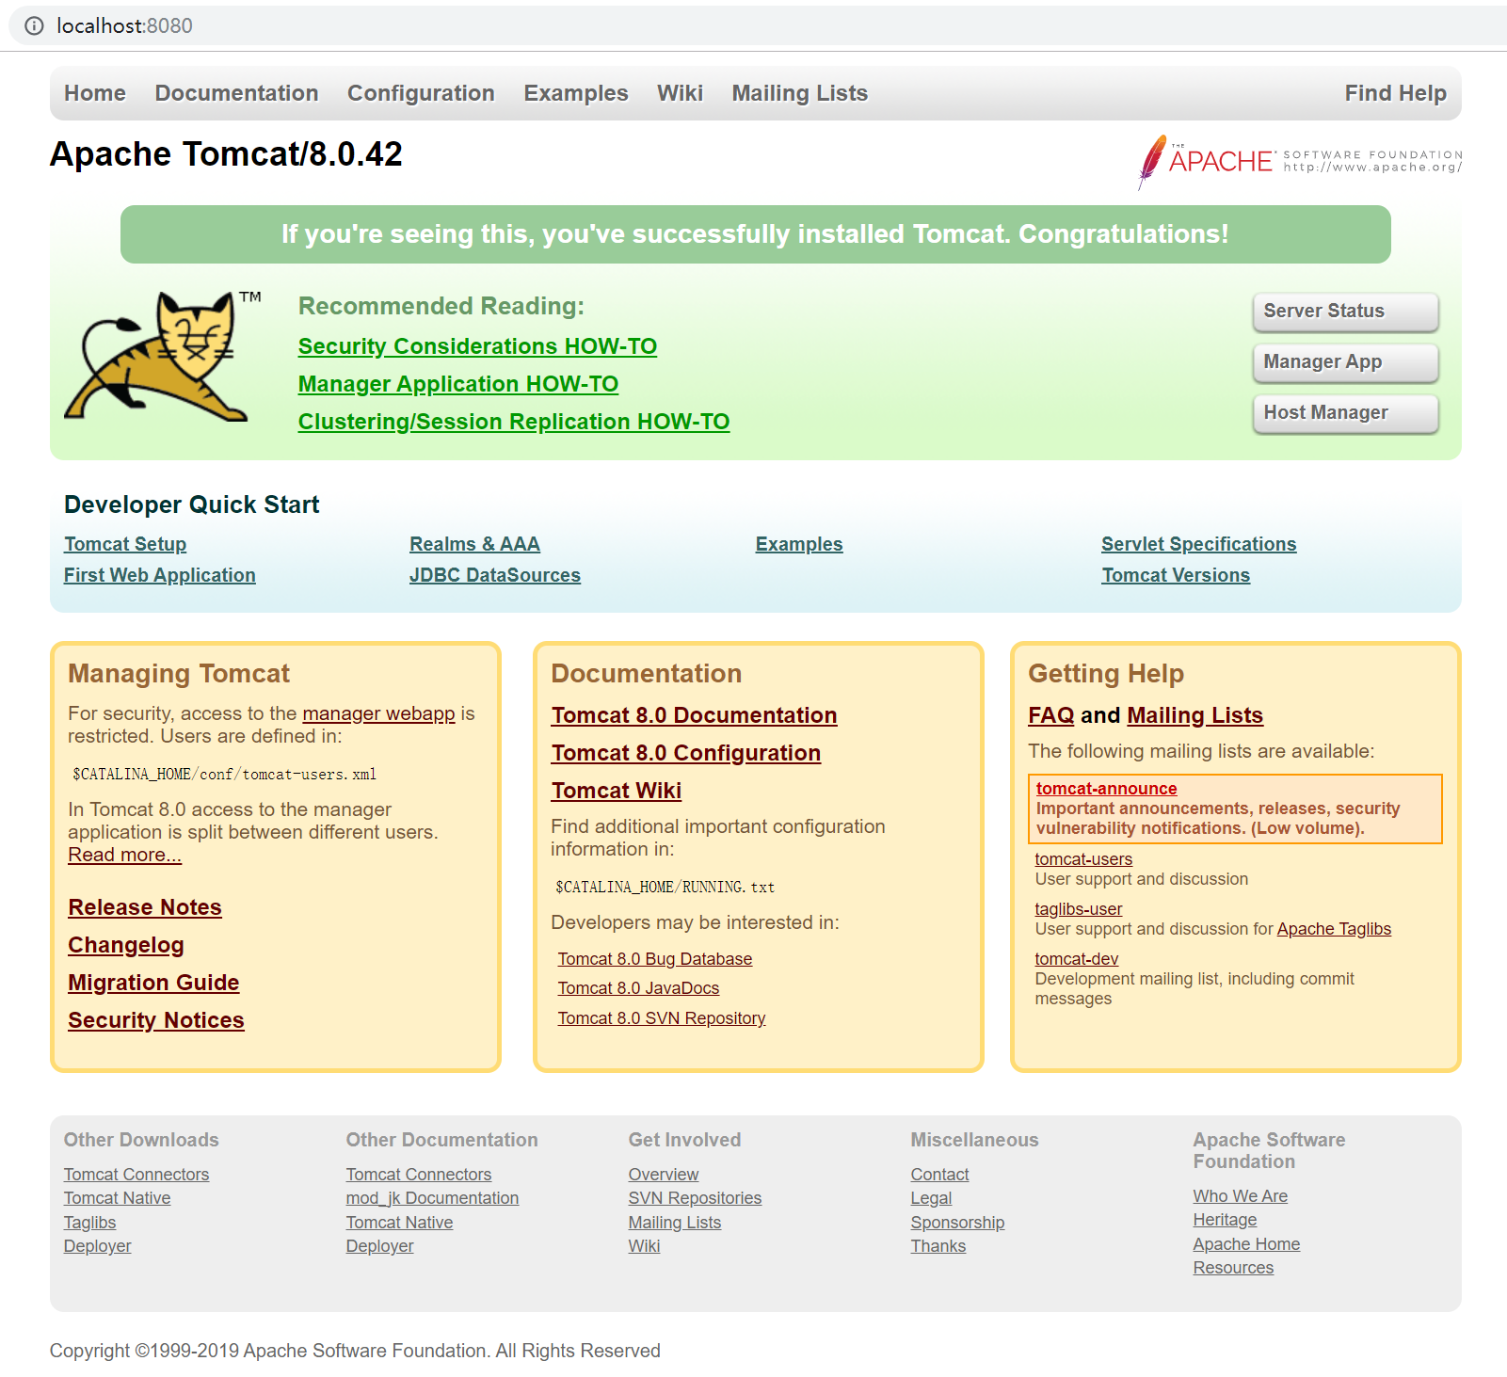Open Tomcat 8.0 Documentation link

click(695, 715)
